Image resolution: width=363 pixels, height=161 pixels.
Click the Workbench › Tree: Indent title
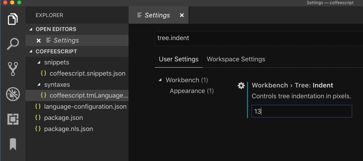click(x=292, y=85)
